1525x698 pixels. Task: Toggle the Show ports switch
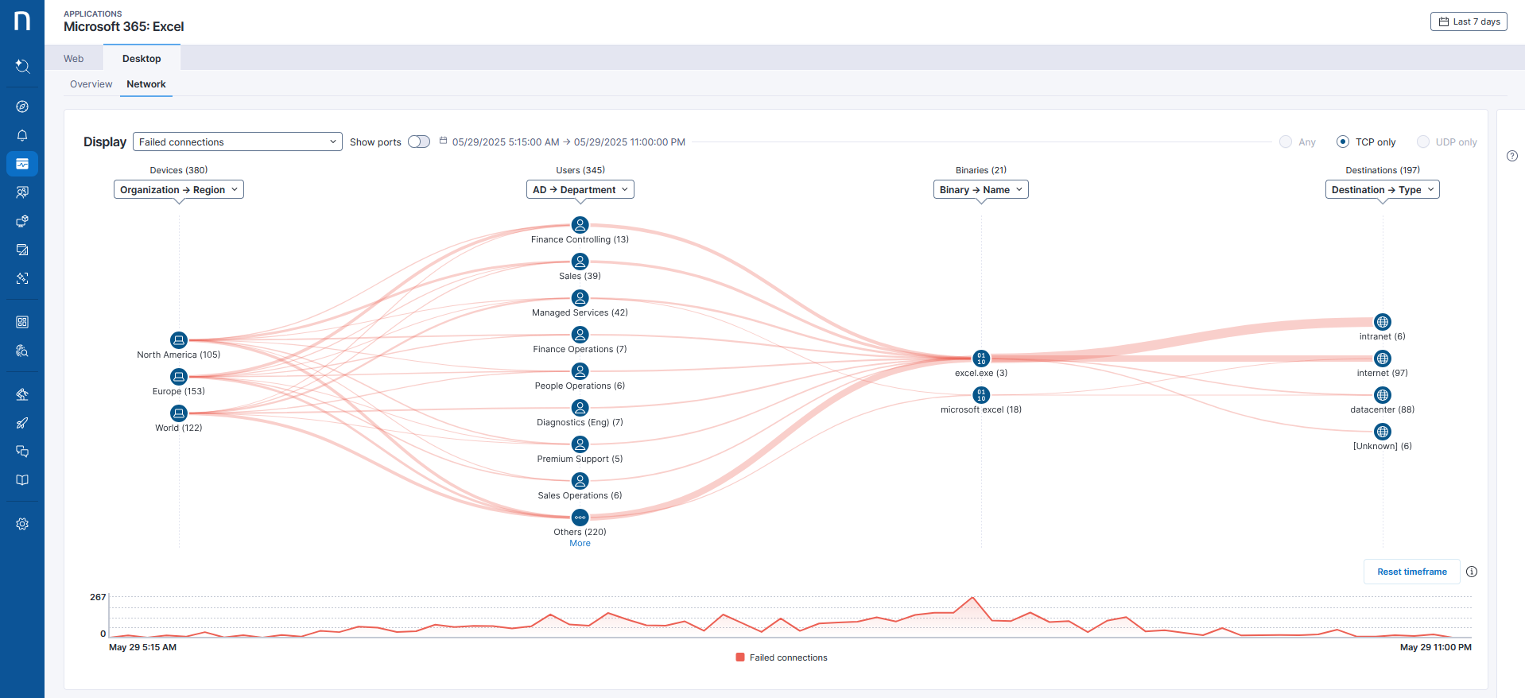point(419,142)
